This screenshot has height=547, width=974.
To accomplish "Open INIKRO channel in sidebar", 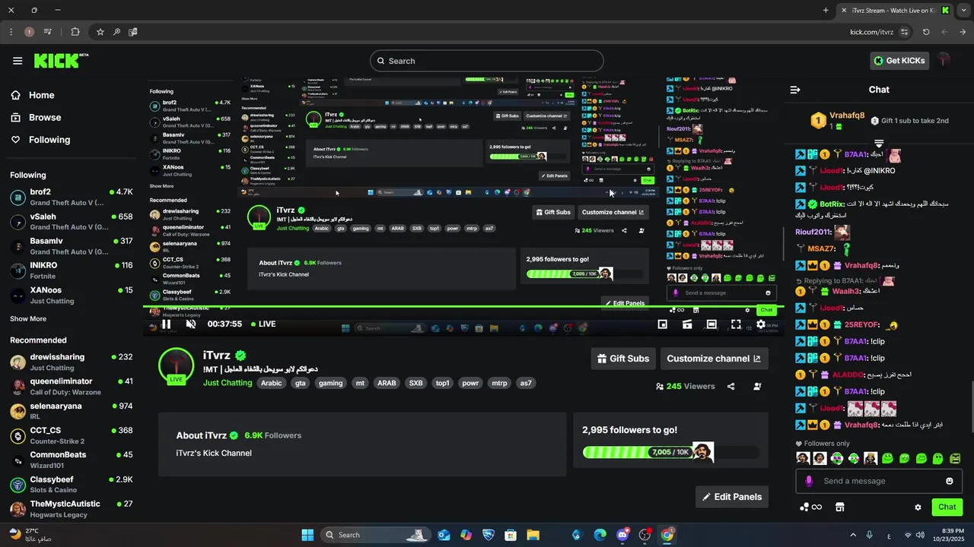I will (x=72, y=270).
